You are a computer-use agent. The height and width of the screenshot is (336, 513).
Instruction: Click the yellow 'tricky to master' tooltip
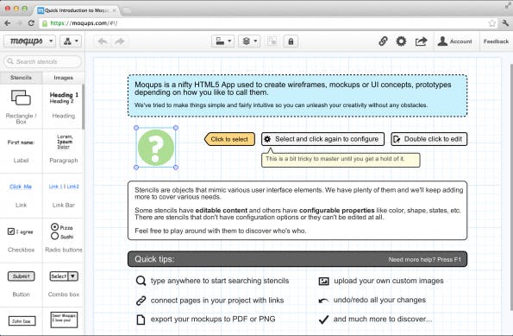tap(341, 159)
